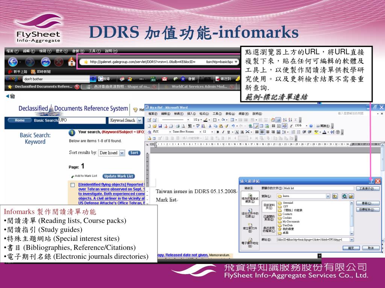Open the URL bar history dropdown arrow
The height and width of the screenshot is (288, 385).
coord(236,62)
